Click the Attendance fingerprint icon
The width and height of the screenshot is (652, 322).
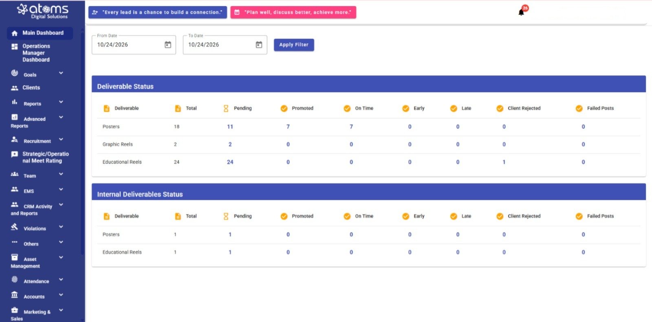point(15,280)
